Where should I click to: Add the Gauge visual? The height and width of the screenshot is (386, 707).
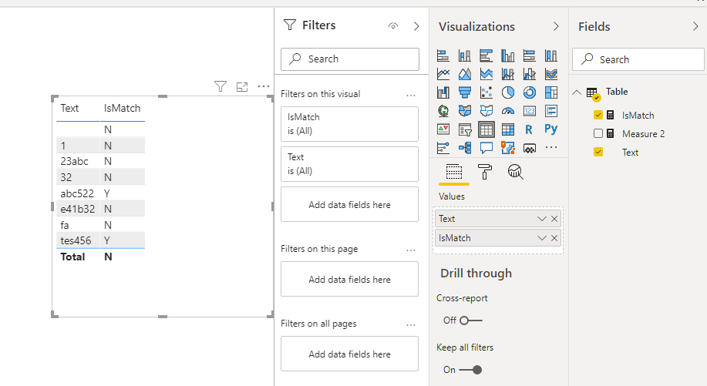click(x=508, y=111)
